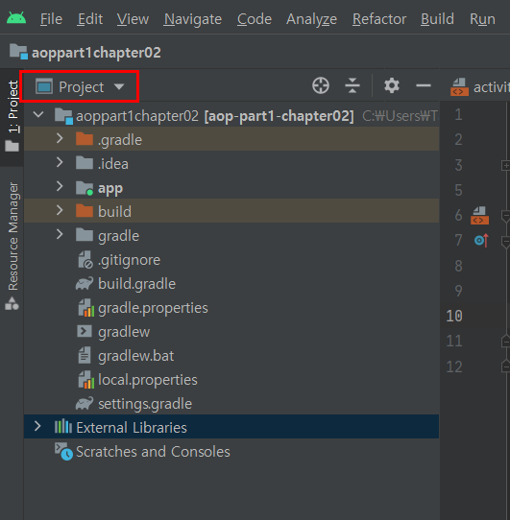Click the override gutter icon on line 7
Screen dimensions: 510x520
tap(481, 240)
